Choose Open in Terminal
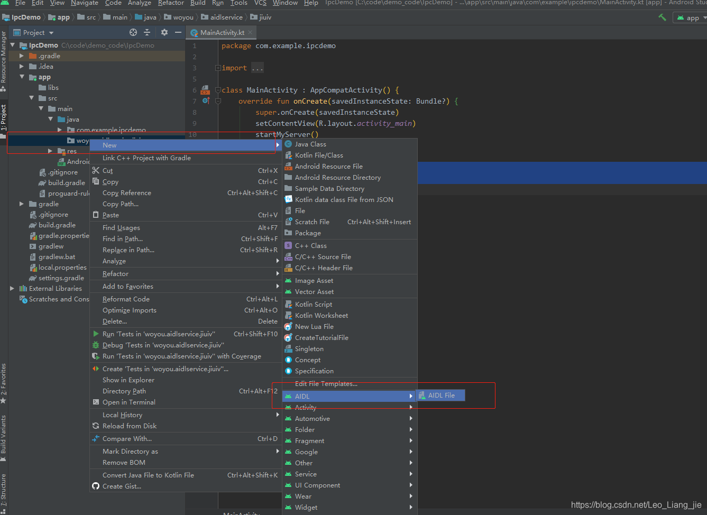707x515 pixels. click(185, 402)
